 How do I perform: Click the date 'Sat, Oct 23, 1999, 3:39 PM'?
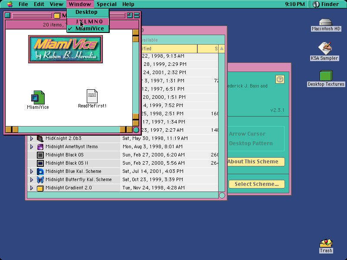[153, 179]
